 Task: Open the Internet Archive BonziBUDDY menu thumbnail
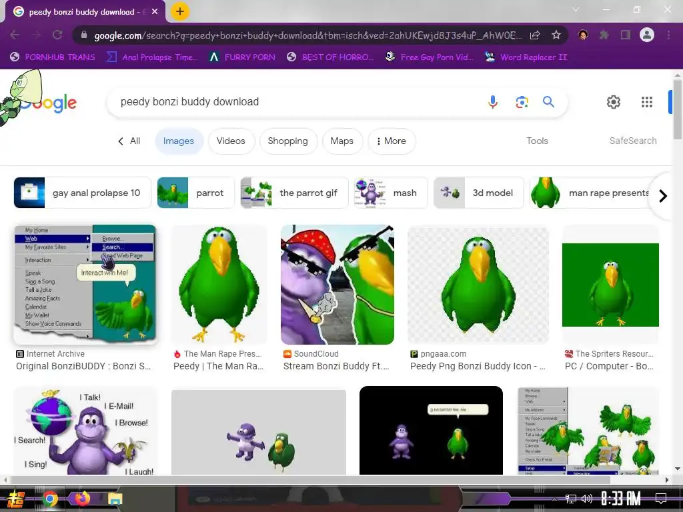click(x=85, y=284)
